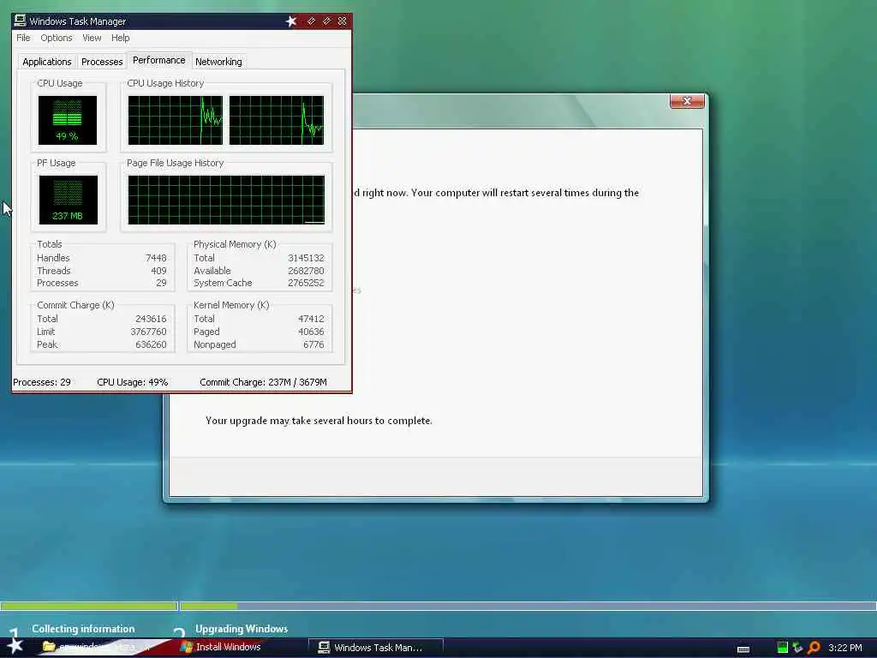
Task: Click 'Collecting information' step label
Action: [x=83, y=629]
